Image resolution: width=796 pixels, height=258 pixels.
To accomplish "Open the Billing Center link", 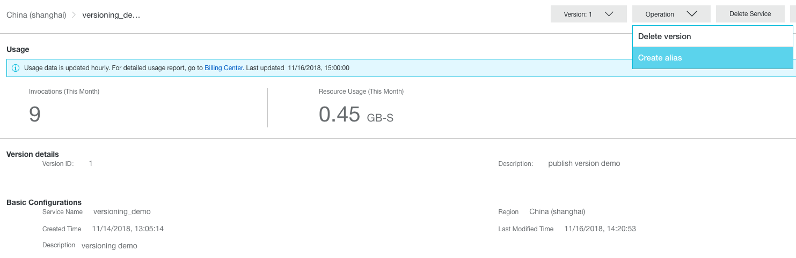I will (x=224, y=68).
